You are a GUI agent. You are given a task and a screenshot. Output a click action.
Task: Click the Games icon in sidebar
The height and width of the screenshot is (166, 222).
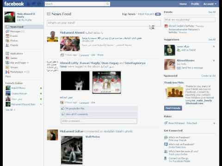pyautogui.click(x=7, y=58)
